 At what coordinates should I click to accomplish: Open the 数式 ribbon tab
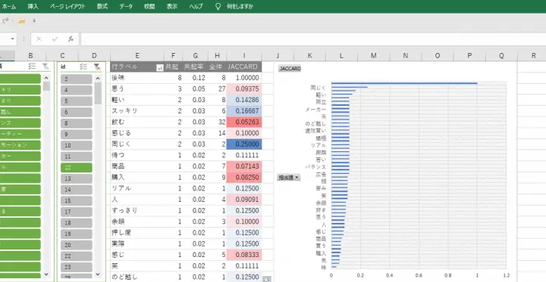102,6
